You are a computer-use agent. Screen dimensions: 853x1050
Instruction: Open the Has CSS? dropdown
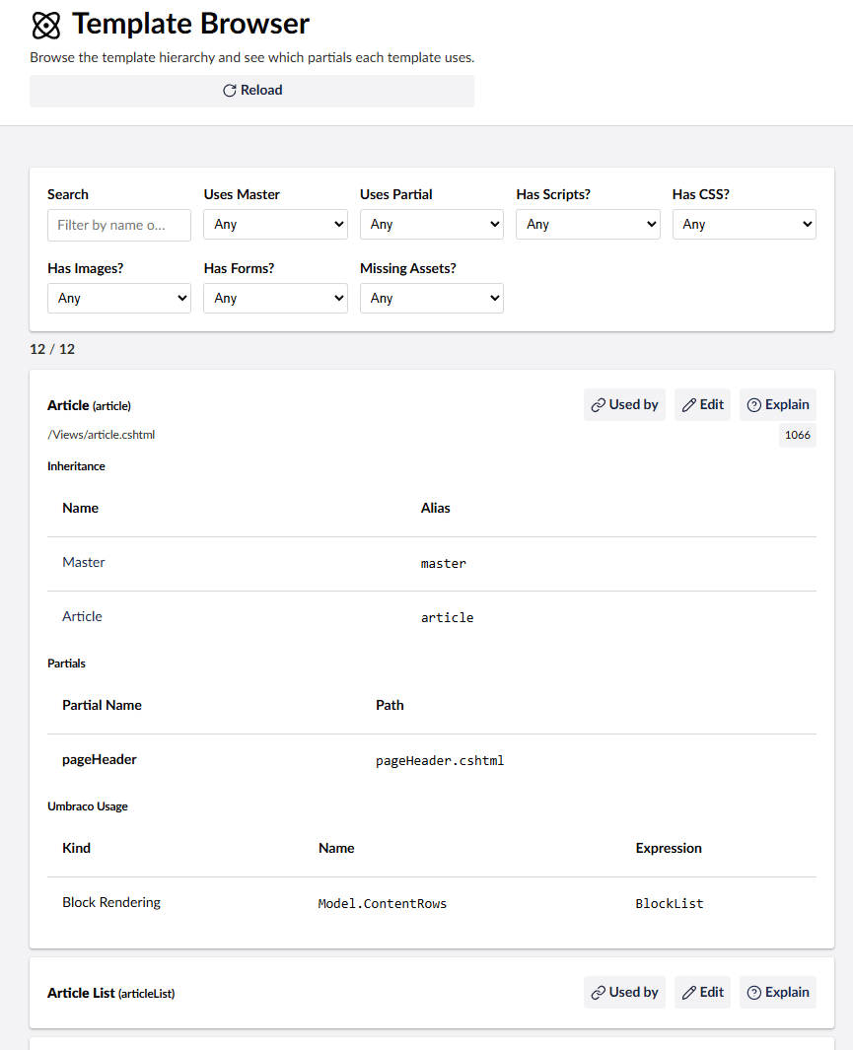745,225
